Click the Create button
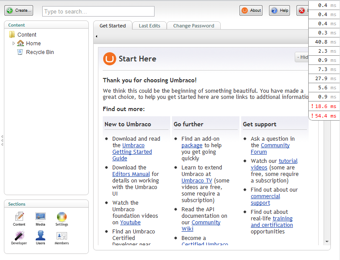Image resolution: width=340 pixels, height=260 pixels. (19, 10)
